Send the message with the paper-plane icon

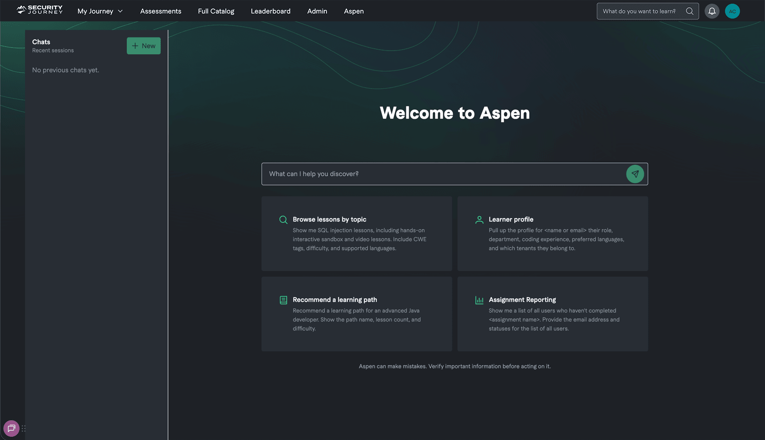click(635, 174)
